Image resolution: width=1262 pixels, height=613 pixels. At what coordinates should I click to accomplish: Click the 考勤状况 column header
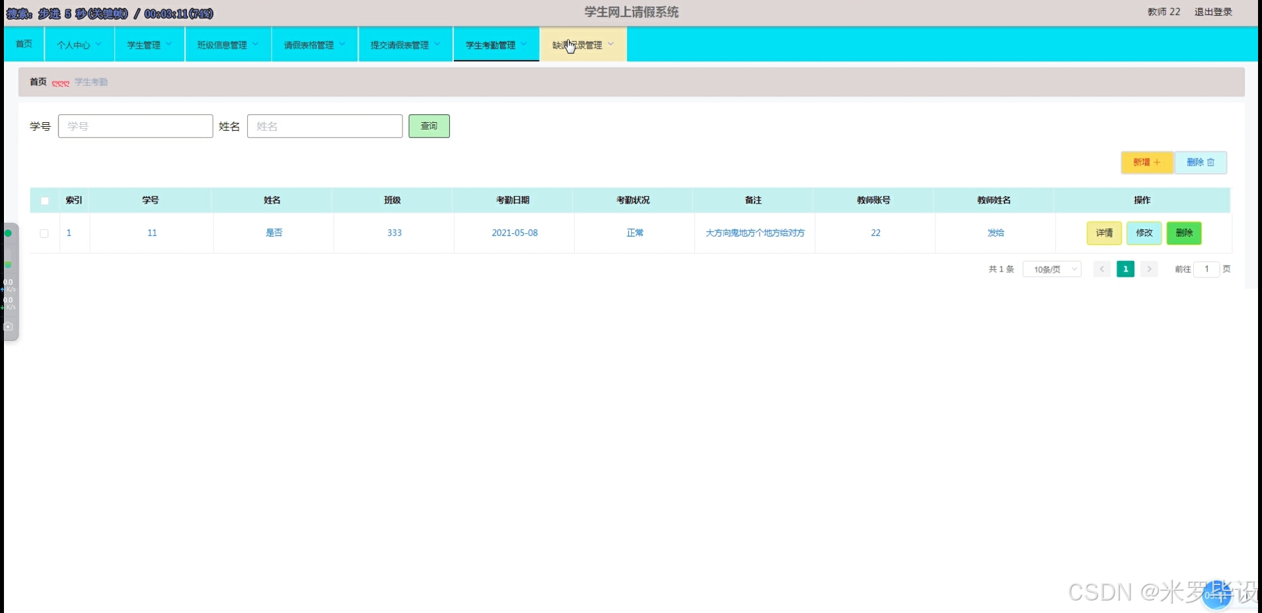(633, 200)
